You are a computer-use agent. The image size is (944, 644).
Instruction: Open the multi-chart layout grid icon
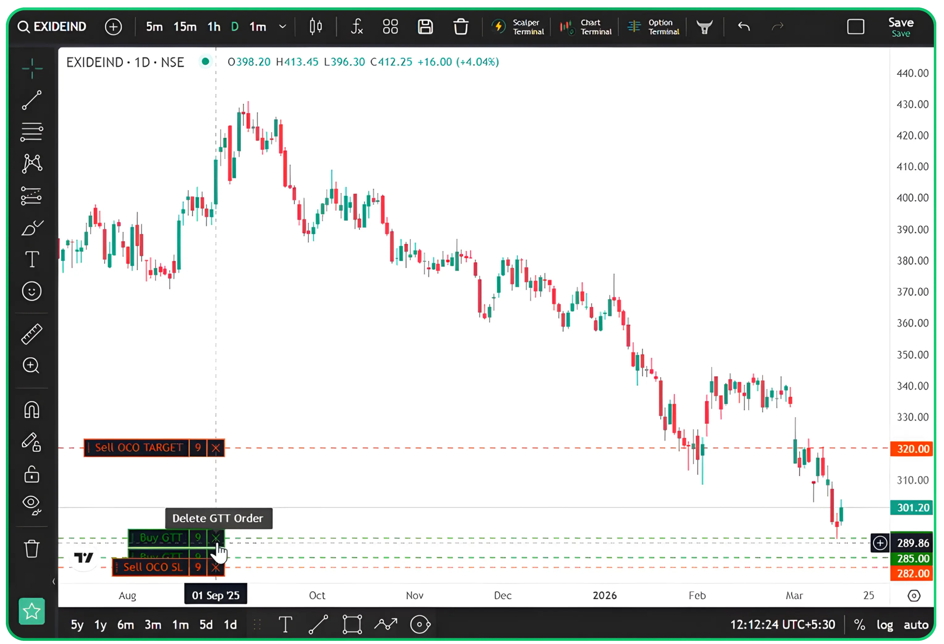click(390, 27)
